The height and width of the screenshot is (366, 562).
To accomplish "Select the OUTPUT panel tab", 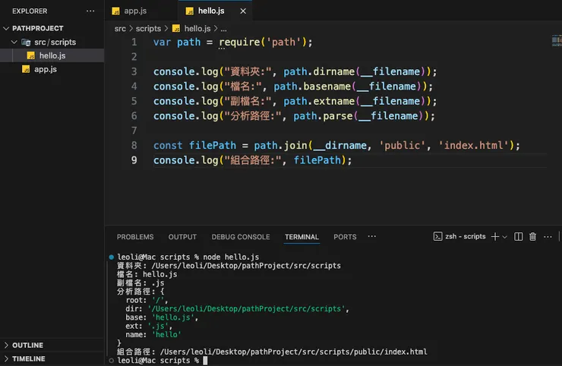I will pos(182,237).
